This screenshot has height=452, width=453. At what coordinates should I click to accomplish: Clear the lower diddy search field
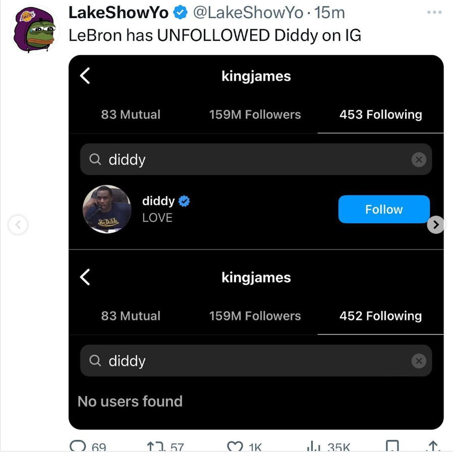418,361
